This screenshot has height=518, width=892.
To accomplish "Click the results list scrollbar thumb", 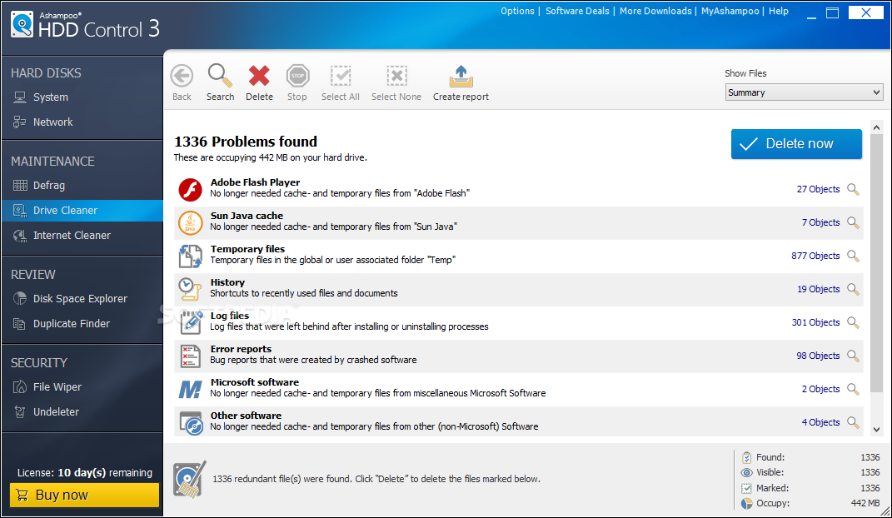I will 877,262.
